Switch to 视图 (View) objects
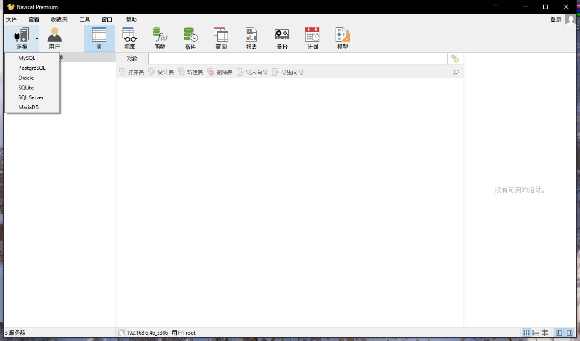The height and width of the screenshot is (341, 580). coord(130,35)
